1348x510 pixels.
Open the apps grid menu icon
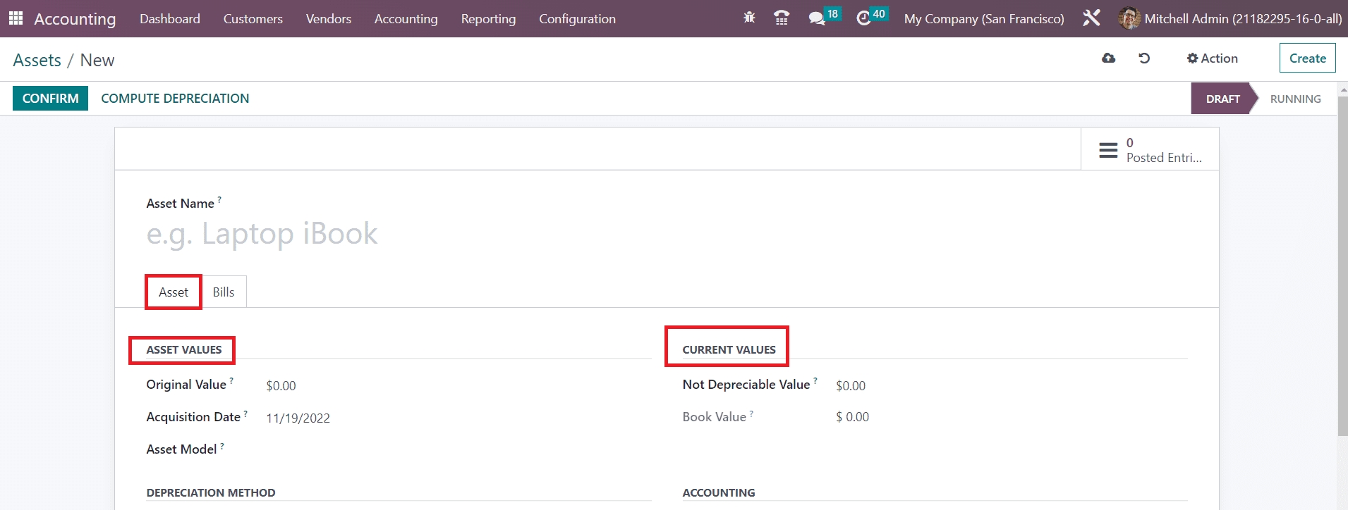tap(16, 18)
